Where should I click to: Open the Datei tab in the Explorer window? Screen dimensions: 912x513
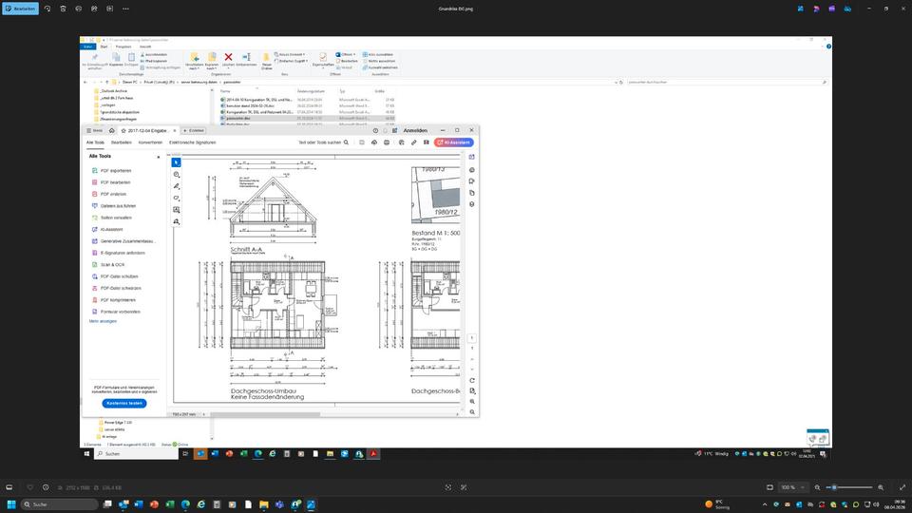click(87, 47)
